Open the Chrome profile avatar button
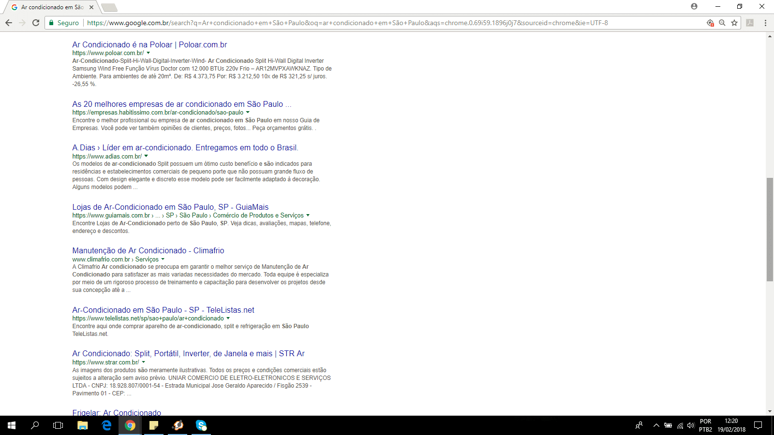 coord(694,6)
